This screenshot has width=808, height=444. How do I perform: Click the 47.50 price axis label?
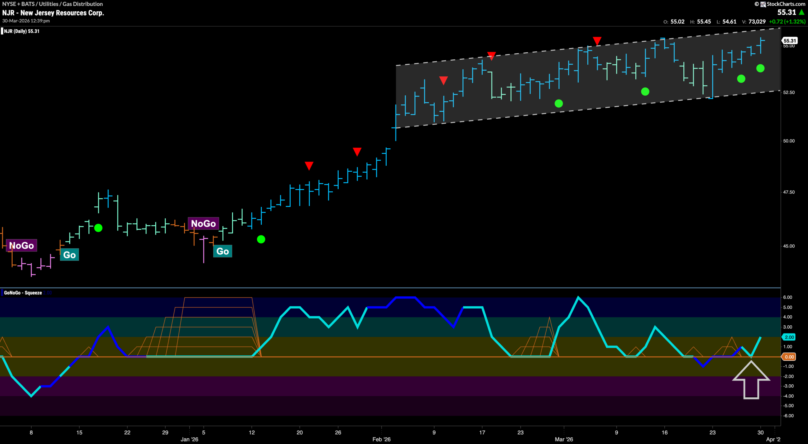pos(789,192)
